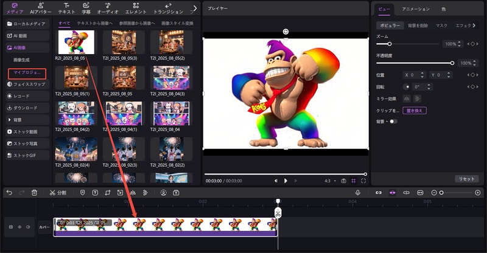Zoom in the timeline with plus

coord(478,193)
